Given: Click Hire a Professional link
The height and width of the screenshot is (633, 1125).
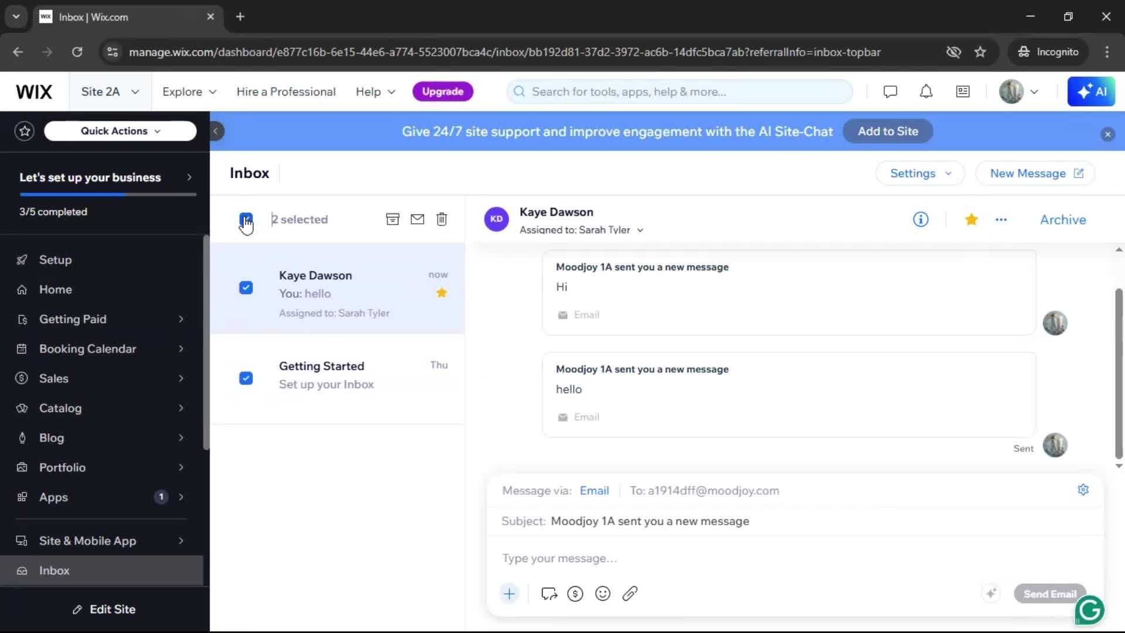Looking at the screenshot, I should [286, 91].
